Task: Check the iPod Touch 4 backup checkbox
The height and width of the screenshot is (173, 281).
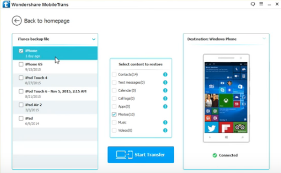Action: pos(21,78)
